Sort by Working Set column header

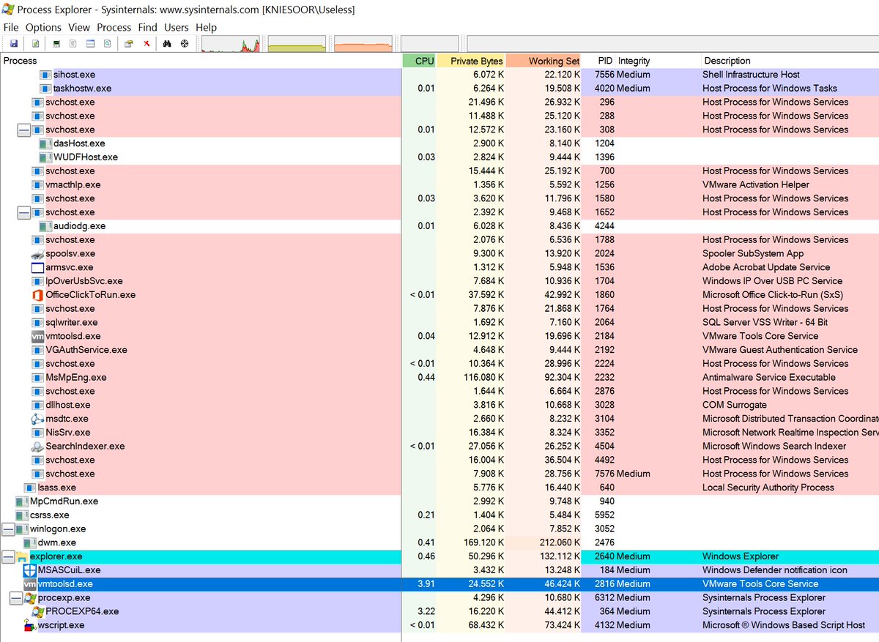tap(544, 61)
